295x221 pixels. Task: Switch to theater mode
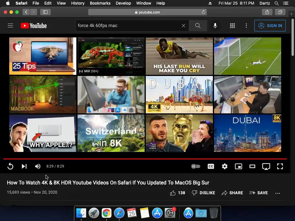coord(252,166)
